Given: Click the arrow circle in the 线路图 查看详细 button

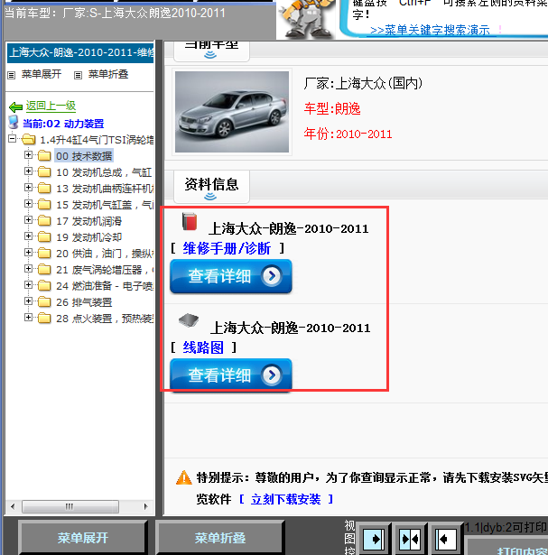Looking at the screenshot, I should (272, 375).
